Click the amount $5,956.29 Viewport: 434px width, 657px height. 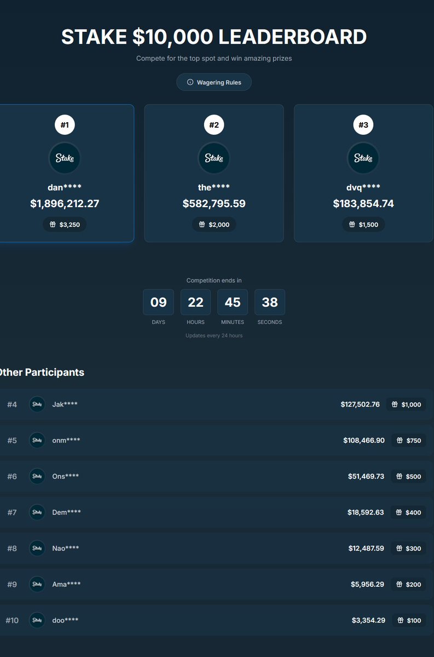[x=367, y=584]
